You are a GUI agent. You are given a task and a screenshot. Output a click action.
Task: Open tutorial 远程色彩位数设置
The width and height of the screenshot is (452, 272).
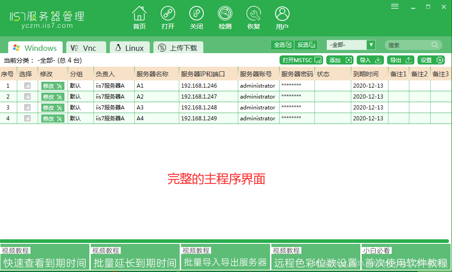[315, 257]
